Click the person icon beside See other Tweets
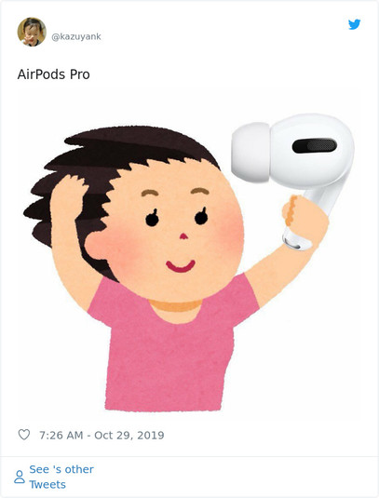This screenshot has height=498, width=379. 20,477
